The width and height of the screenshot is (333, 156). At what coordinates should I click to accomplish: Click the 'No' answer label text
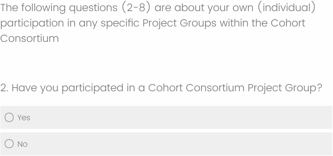coord(22,144)
